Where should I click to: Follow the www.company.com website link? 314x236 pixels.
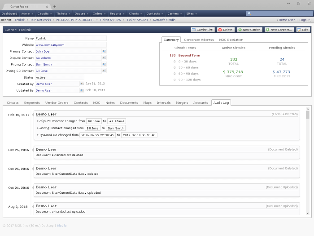pyautogui.click(x=50, y=45)
